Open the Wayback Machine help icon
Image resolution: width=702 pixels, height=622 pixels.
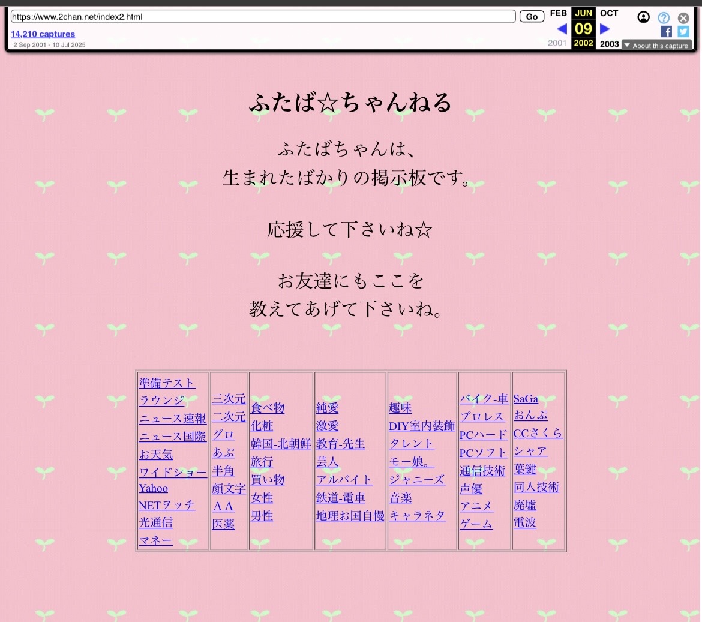click(x=664, y=17)
